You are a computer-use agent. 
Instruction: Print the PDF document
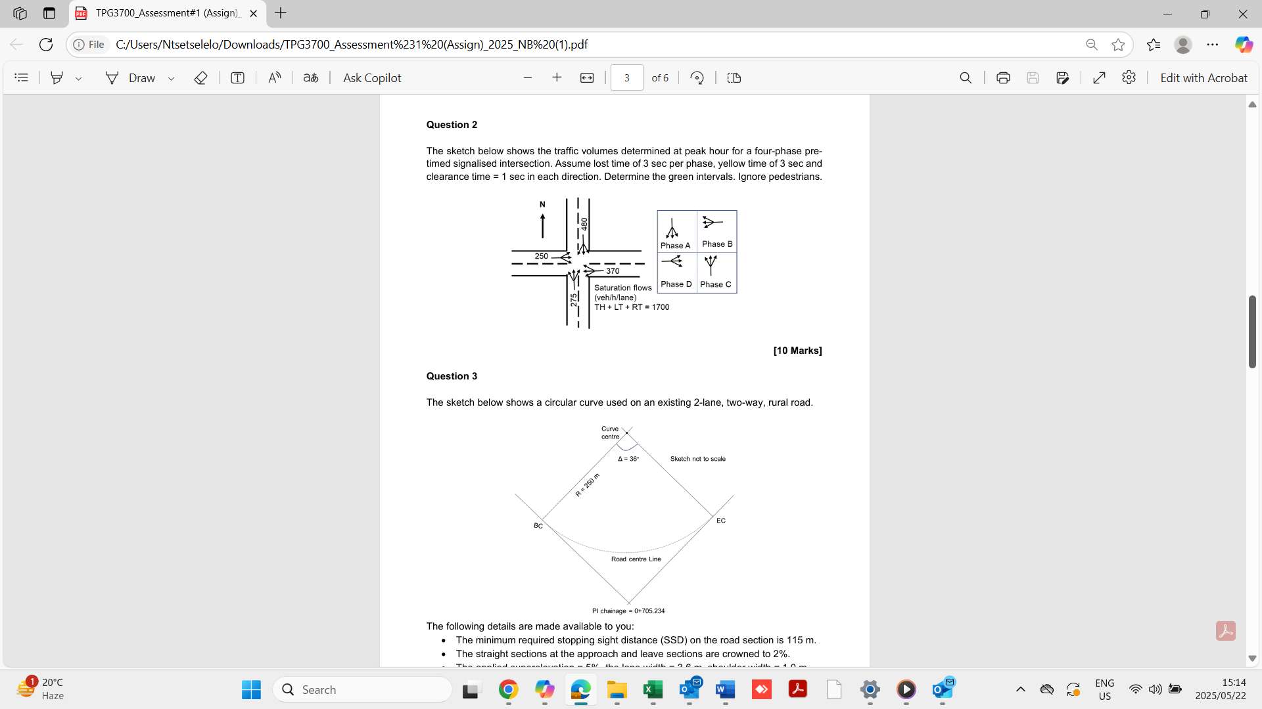(x=1003, y=77)
